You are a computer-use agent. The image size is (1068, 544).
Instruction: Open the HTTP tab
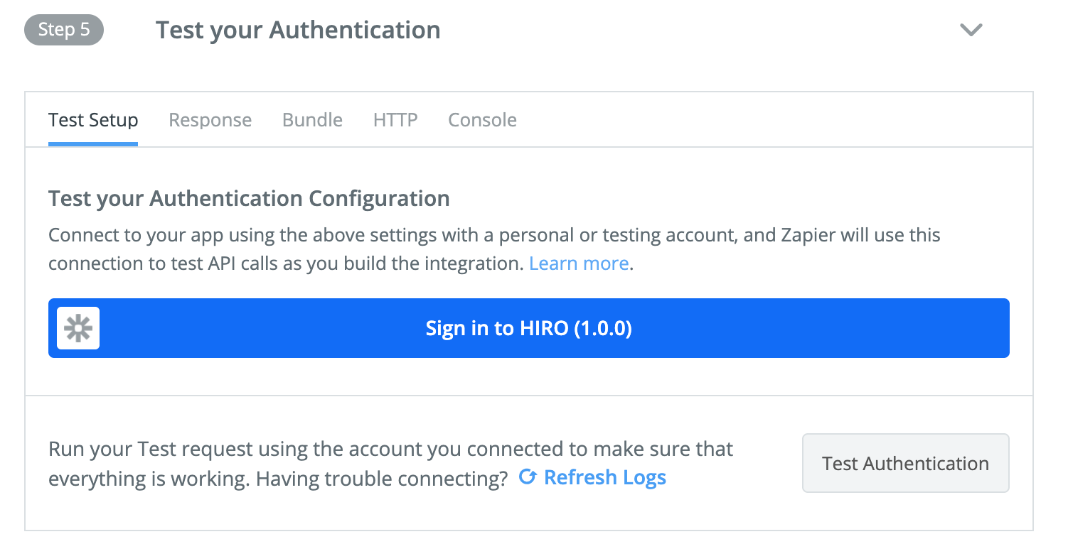[395, 120]
